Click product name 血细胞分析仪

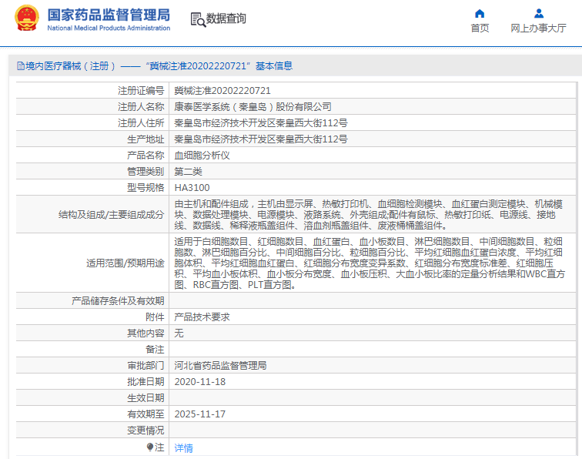coord(202,155)
